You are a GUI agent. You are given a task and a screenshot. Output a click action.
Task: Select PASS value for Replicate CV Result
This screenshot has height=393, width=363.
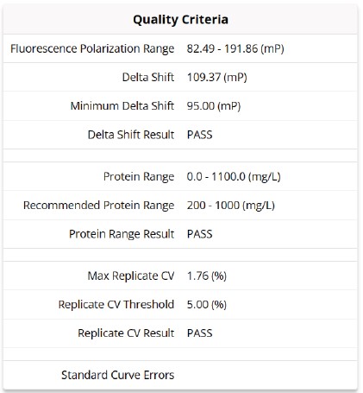point(199,333)
